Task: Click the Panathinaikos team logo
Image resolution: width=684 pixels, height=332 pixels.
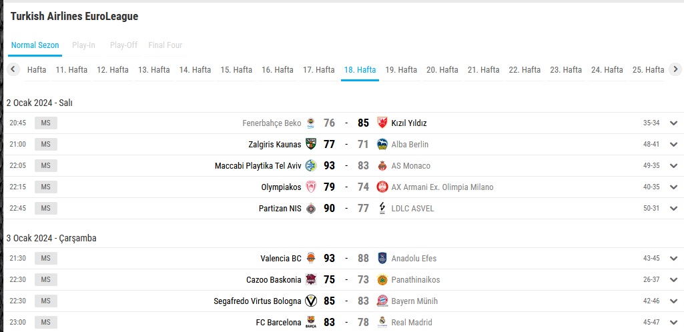Action: (x=382, y=280)
